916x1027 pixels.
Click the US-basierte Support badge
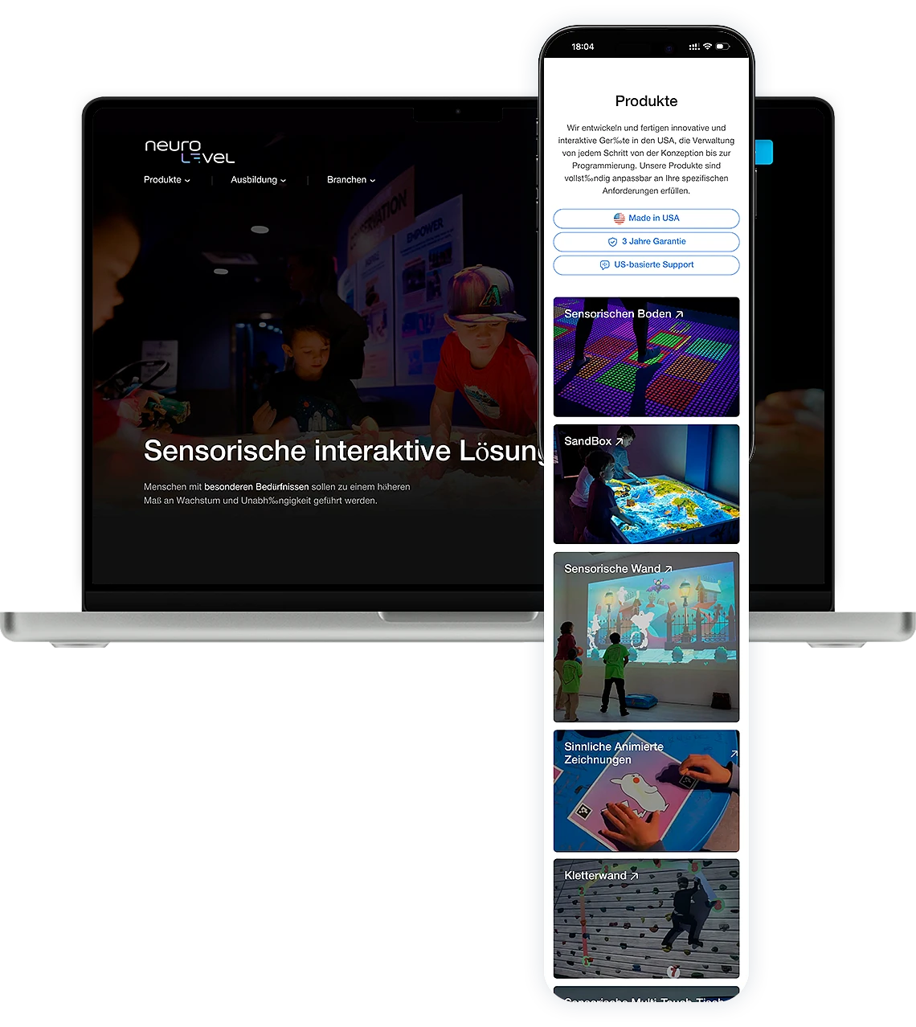tap(646, 265)
